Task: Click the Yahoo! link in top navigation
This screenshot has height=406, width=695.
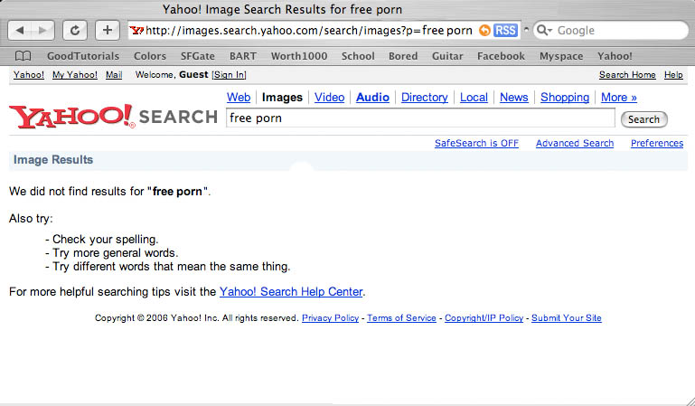Action: [29, 74]
